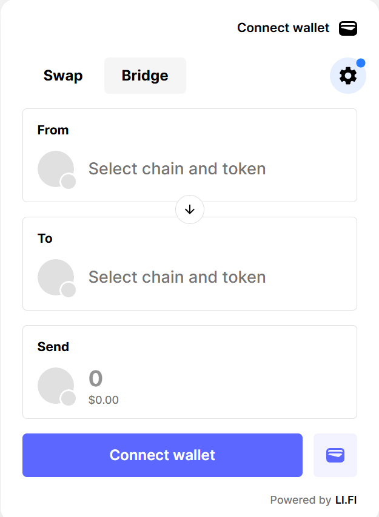Click the wallet icon beside Connect wallet text

click(x=347, y=28)
